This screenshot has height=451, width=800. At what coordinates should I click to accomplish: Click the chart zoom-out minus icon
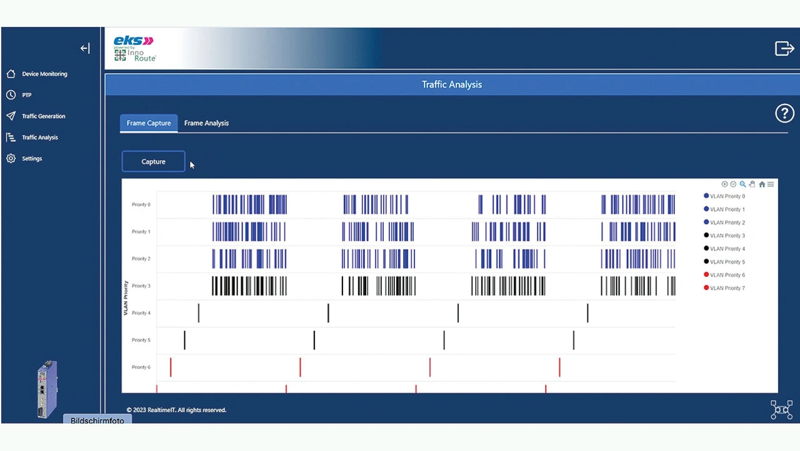tap(733, 185)
